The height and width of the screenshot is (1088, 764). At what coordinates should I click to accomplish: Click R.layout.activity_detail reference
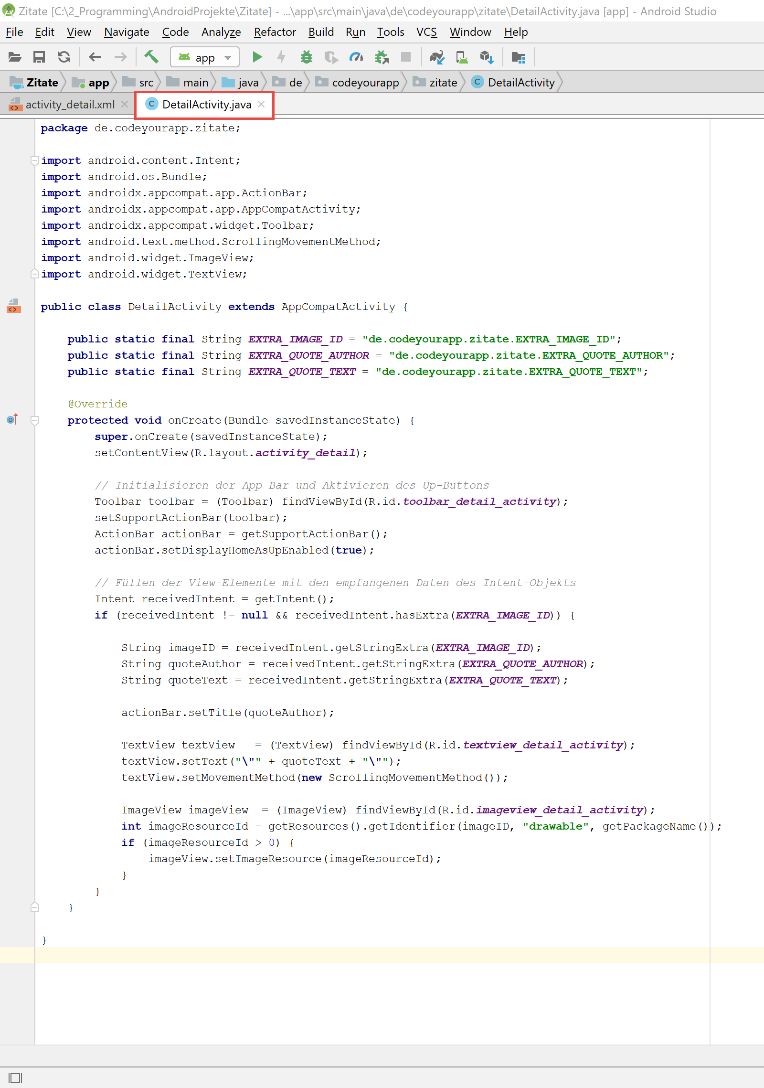(x=275, y=453)
